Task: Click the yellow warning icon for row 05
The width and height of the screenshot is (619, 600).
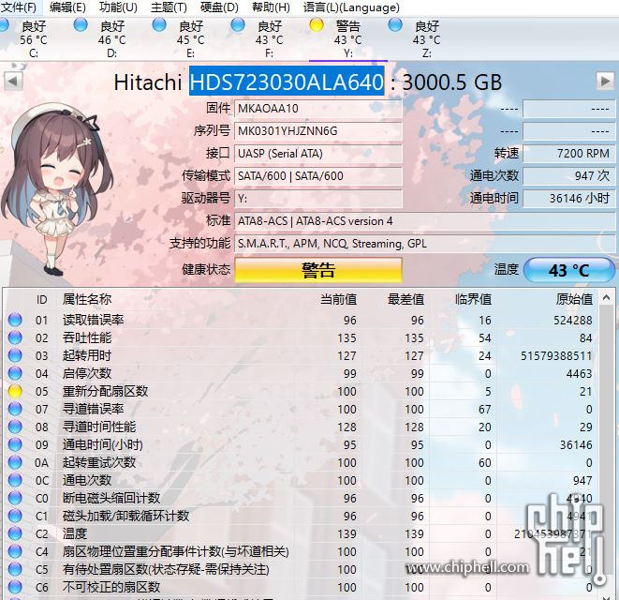Action: point(15,391)
